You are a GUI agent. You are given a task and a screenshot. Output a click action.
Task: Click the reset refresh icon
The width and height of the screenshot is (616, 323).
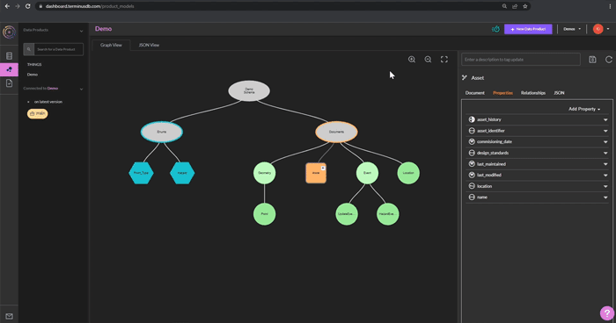point(609,60)
